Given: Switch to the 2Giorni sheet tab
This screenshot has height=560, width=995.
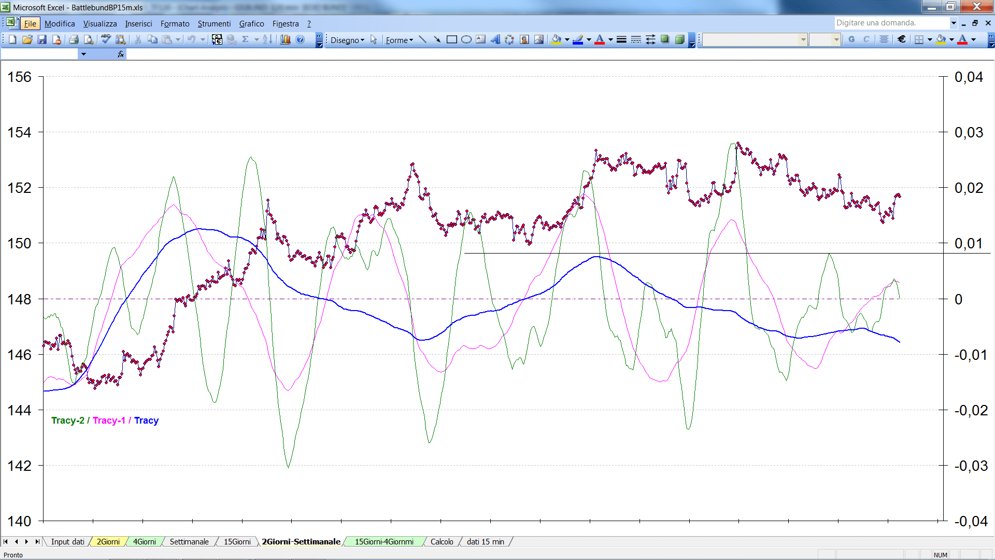Looking at the screenshot, I should point(108,541).
